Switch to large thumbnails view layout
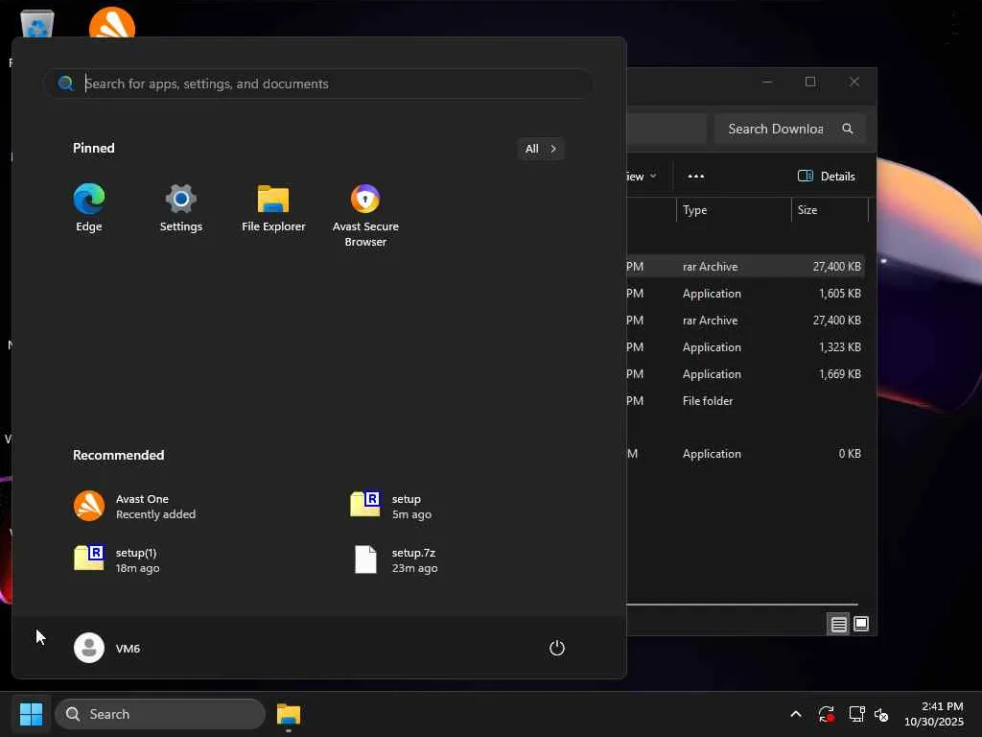 861,625
